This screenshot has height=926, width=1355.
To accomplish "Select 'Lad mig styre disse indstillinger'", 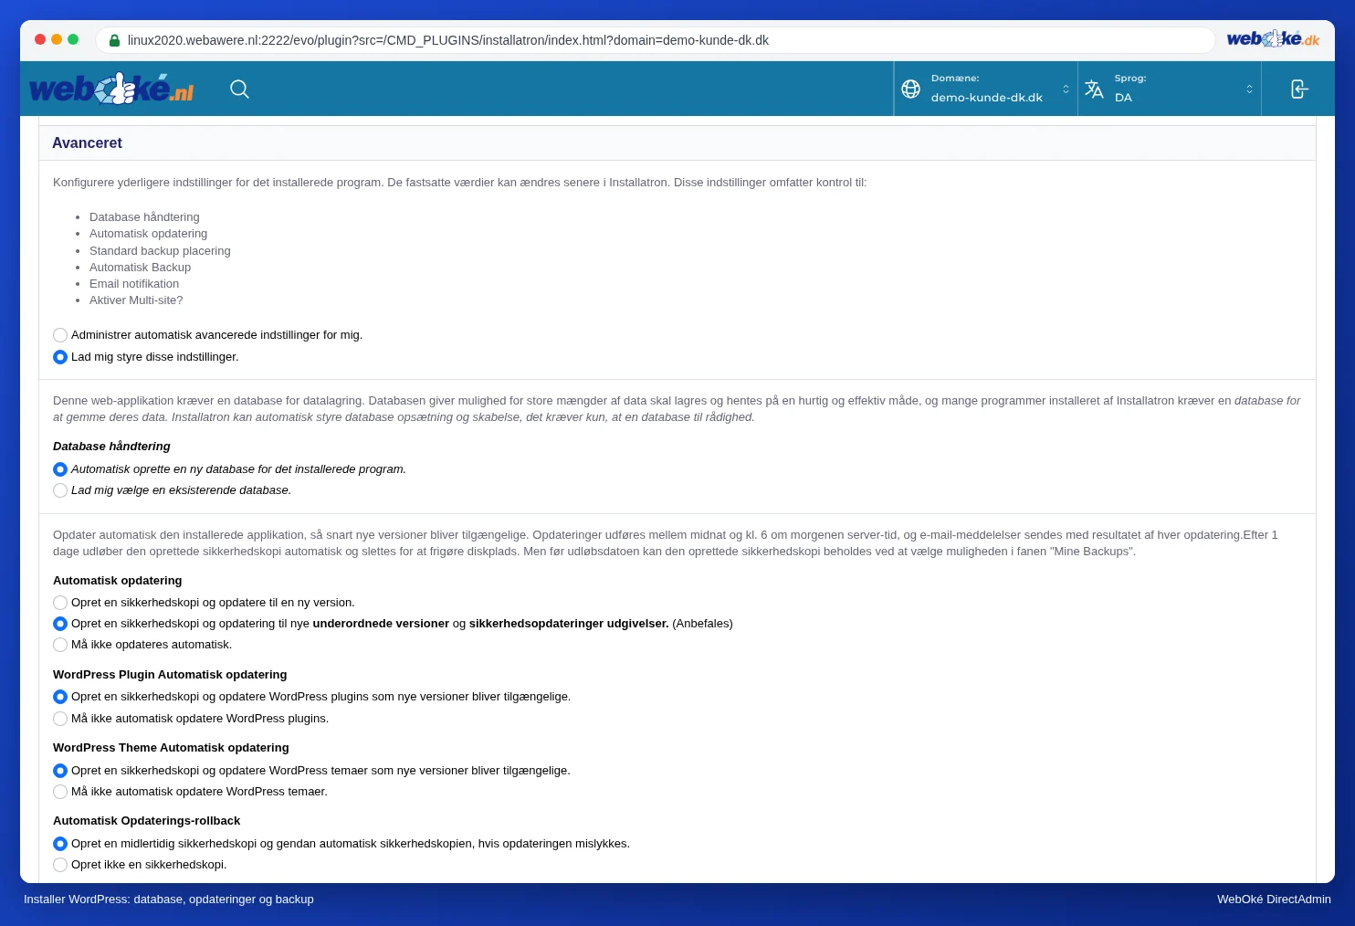I will click(60, 357).
